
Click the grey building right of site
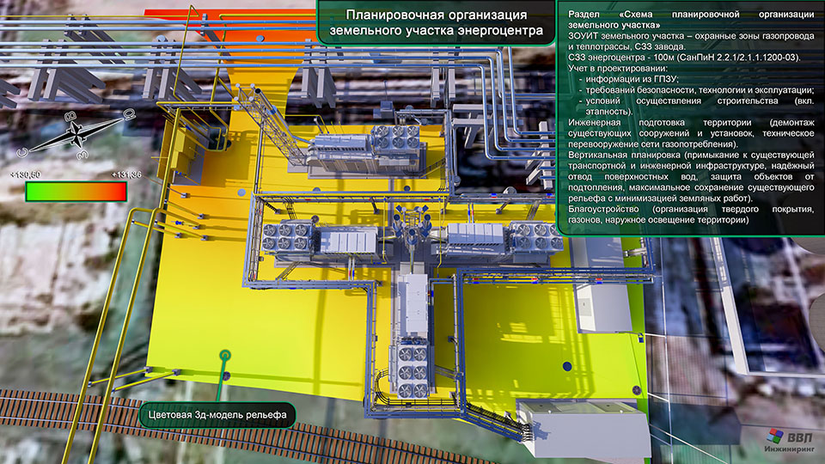tap(603, 308)
